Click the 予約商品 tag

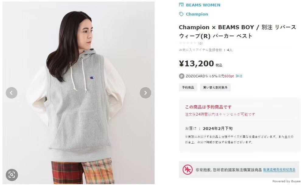(188, 88)
